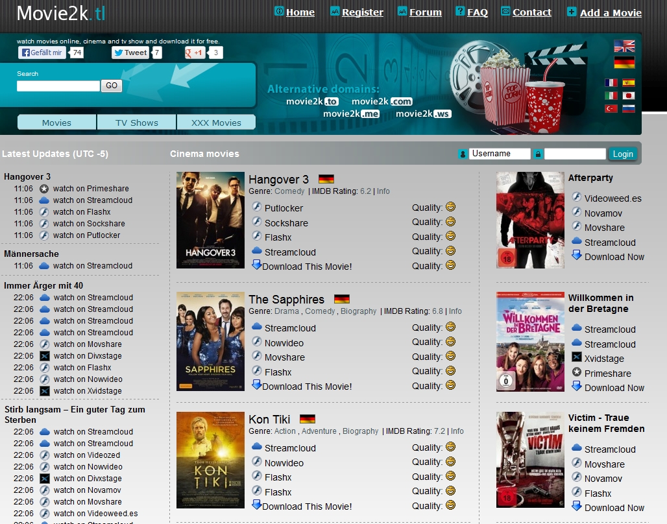Click the GO search button

[x=112, y=86]
